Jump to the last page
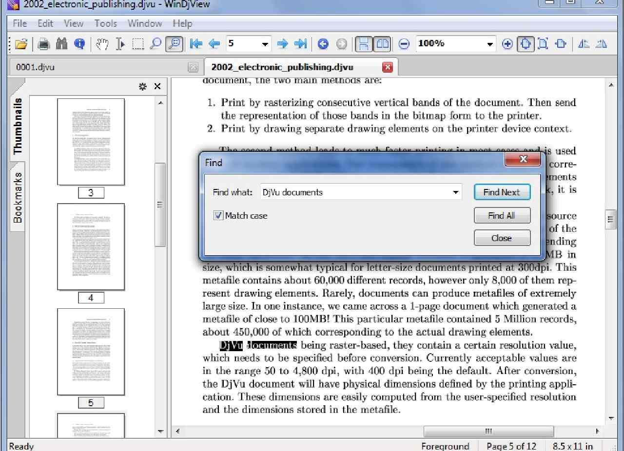Viewport: 624px width, 451px height. (300, 44)
